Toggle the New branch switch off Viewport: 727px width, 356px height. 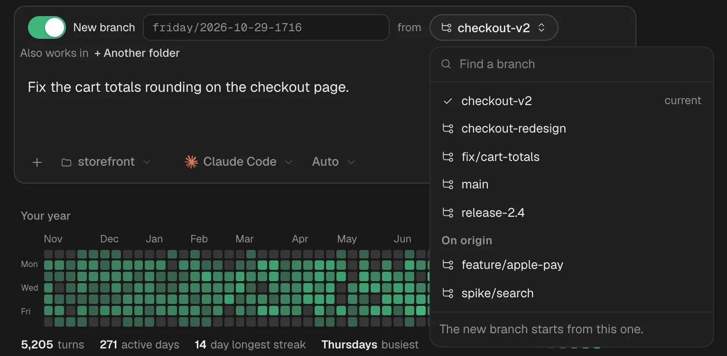(x=47, y=27)
